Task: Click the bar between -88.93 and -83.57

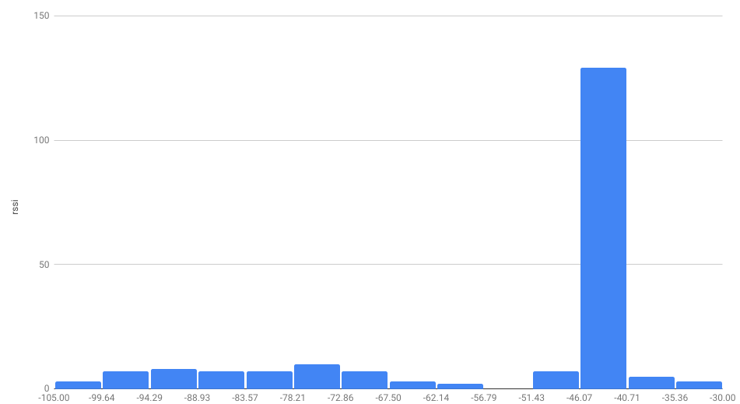Action: (221, 380)
